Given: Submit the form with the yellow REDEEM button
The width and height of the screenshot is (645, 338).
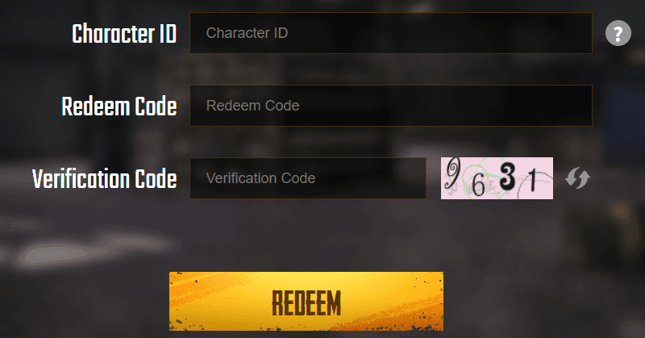Looking at the screenshot, I should click(306, 302).
